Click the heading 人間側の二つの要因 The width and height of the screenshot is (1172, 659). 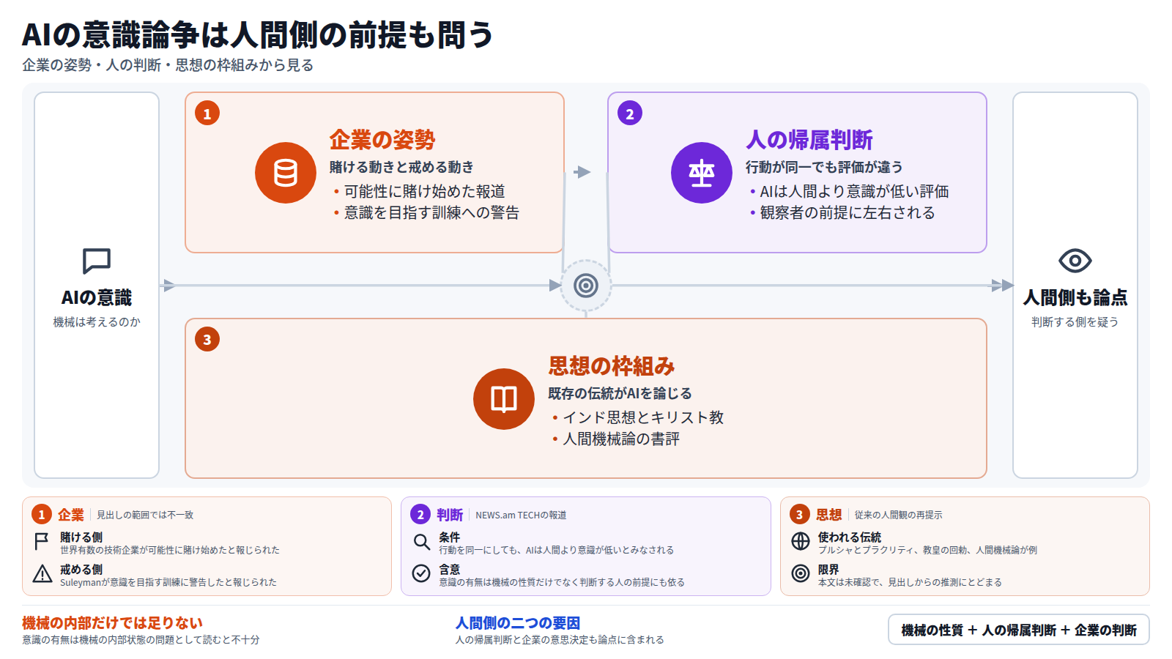click(x=518, y=623)
